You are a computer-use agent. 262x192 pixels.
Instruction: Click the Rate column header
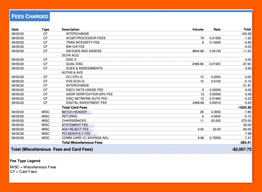pyautogui.click(x=217, y=29)
